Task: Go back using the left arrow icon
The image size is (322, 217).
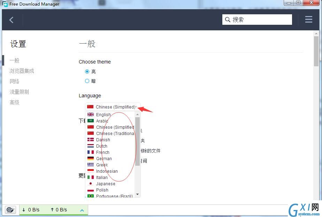Action: click(x=11, y=20)
